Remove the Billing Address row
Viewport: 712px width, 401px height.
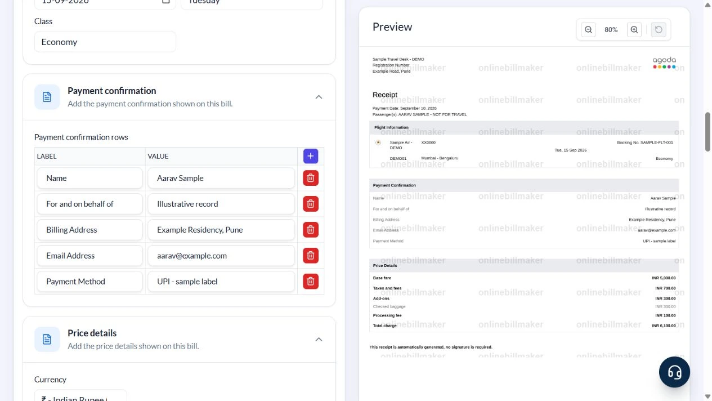coord(310,230)
